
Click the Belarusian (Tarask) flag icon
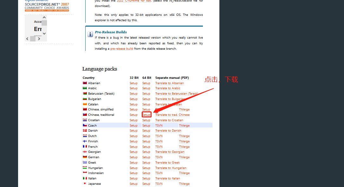[x=85, y=94]
